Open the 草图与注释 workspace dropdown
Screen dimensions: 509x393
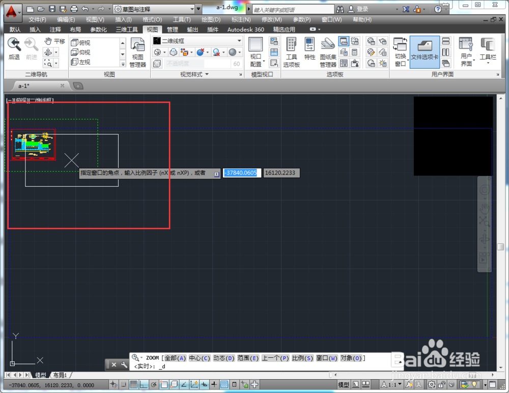[154, 9]
